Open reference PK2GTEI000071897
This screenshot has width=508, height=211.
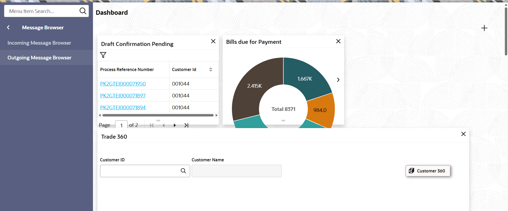[x=123, y=96]
